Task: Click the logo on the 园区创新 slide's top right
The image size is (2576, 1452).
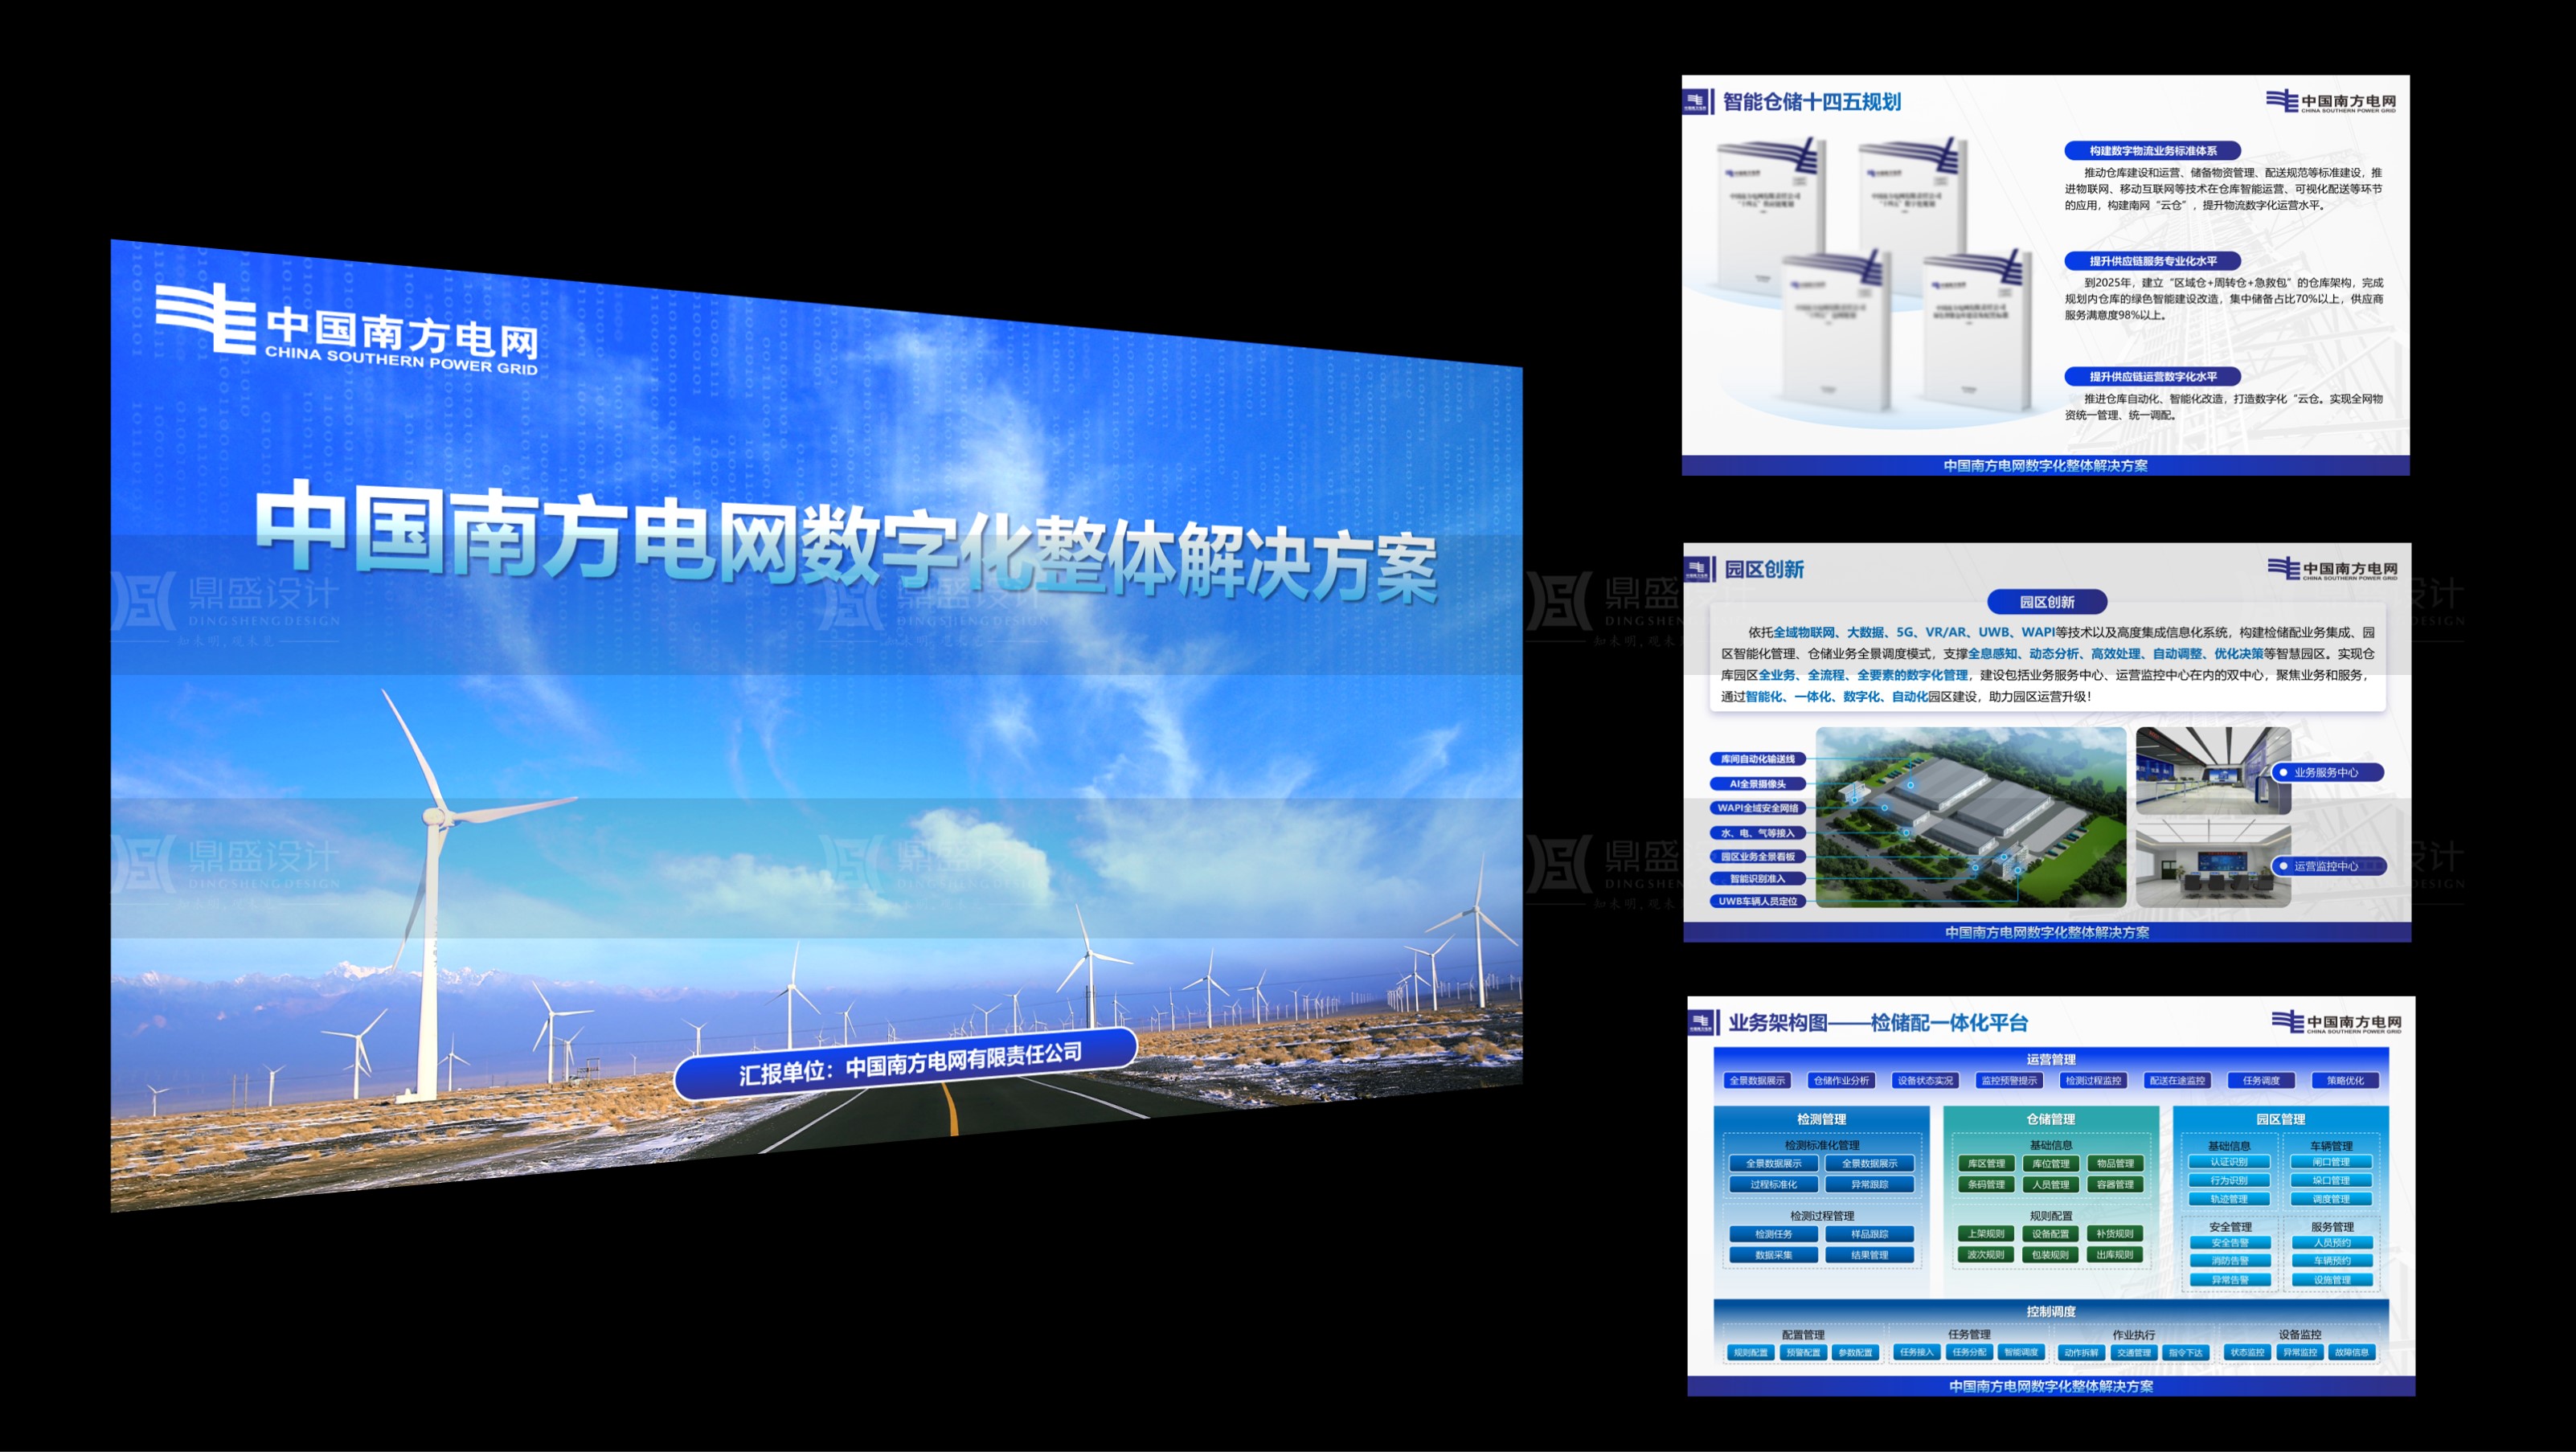Action: pyautogui.click(x=2332, y=569)
